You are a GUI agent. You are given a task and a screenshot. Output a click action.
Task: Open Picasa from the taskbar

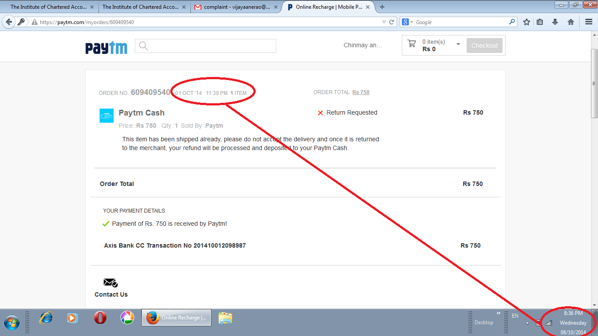127,318
